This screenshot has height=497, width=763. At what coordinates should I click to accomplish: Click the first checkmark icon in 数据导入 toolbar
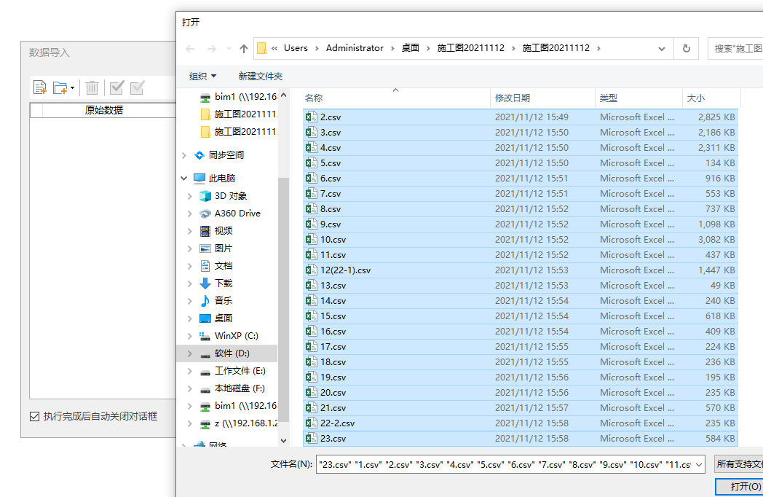pos(116,87)
